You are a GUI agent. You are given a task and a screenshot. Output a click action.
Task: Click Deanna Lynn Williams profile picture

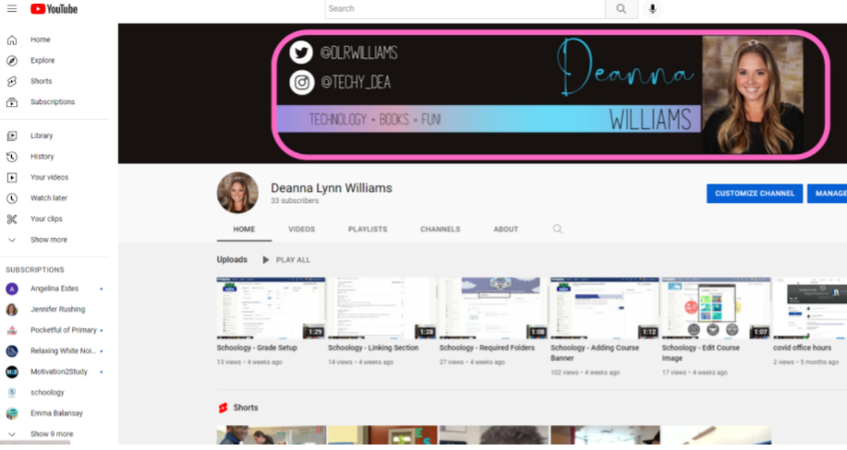[238, 193]
